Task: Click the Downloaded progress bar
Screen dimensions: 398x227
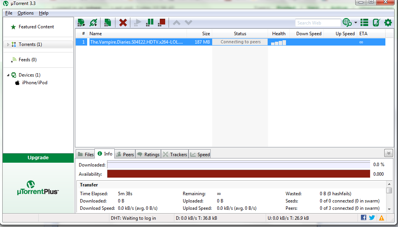Action: 239,165
